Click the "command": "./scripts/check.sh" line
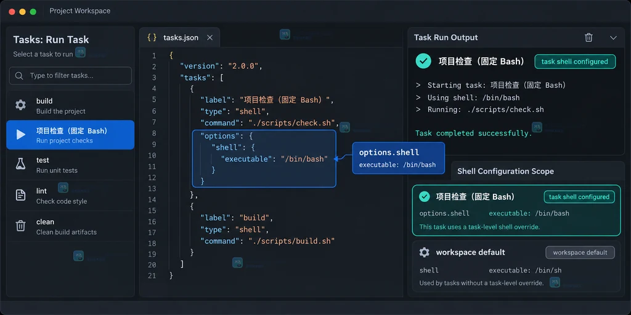 click(270, 122)
